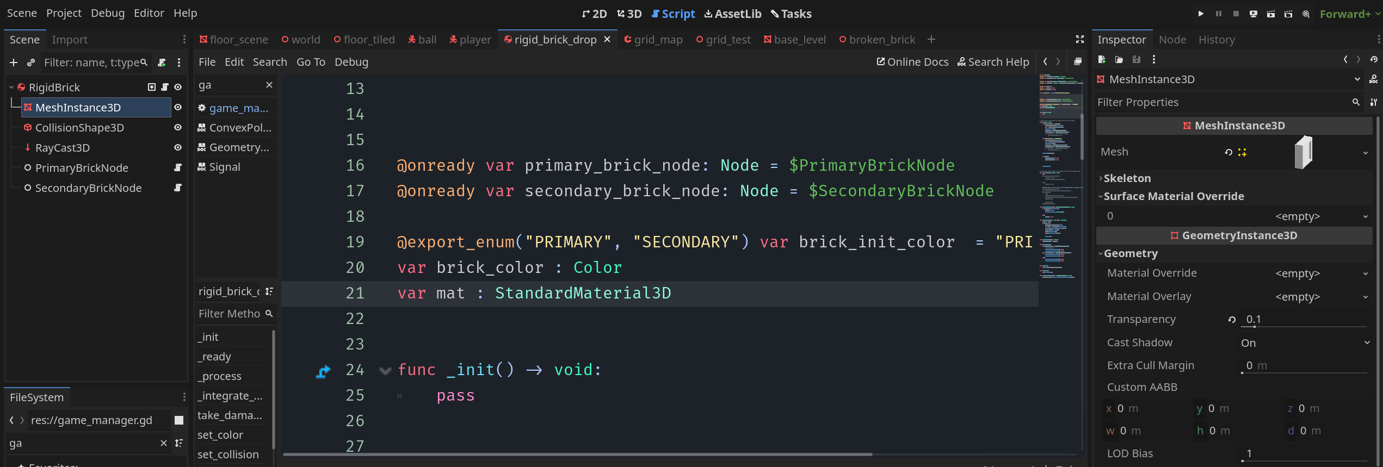This screenshot has width=1383, height=467.
Task: Open the RigidBrick group selection icon
Action: pyautogui.click(x=152, y=87)
